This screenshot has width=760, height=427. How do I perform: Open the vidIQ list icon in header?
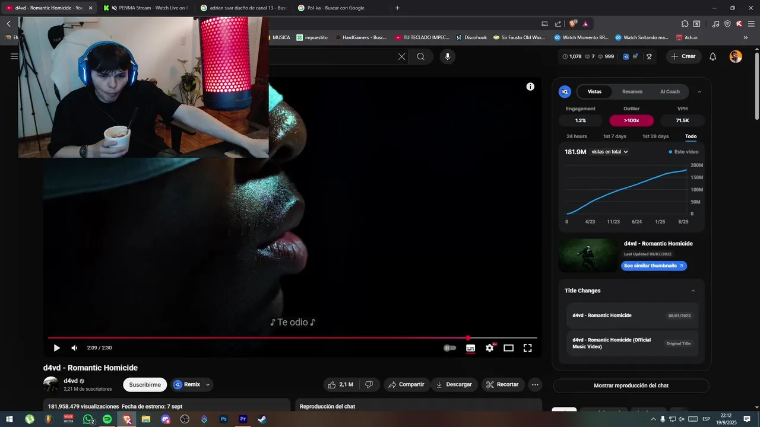pyautogui.click(x=635, y=56)
